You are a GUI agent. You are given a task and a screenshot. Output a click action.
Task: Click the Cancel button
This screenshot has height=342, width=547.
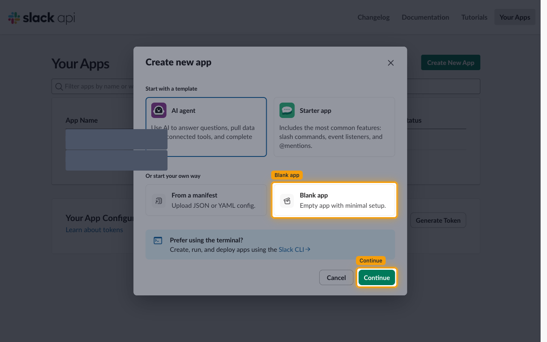coord(336,277)
